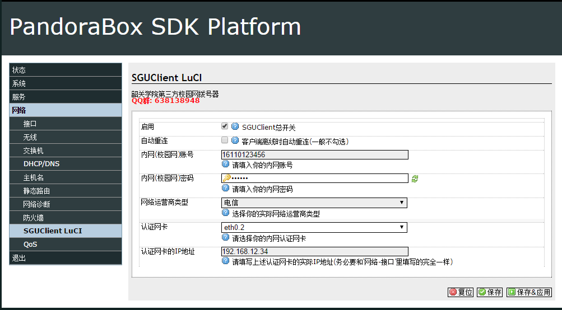Open the 系统 menu
The height and width of the screenshot is (310, 562).
pos(66,83)
